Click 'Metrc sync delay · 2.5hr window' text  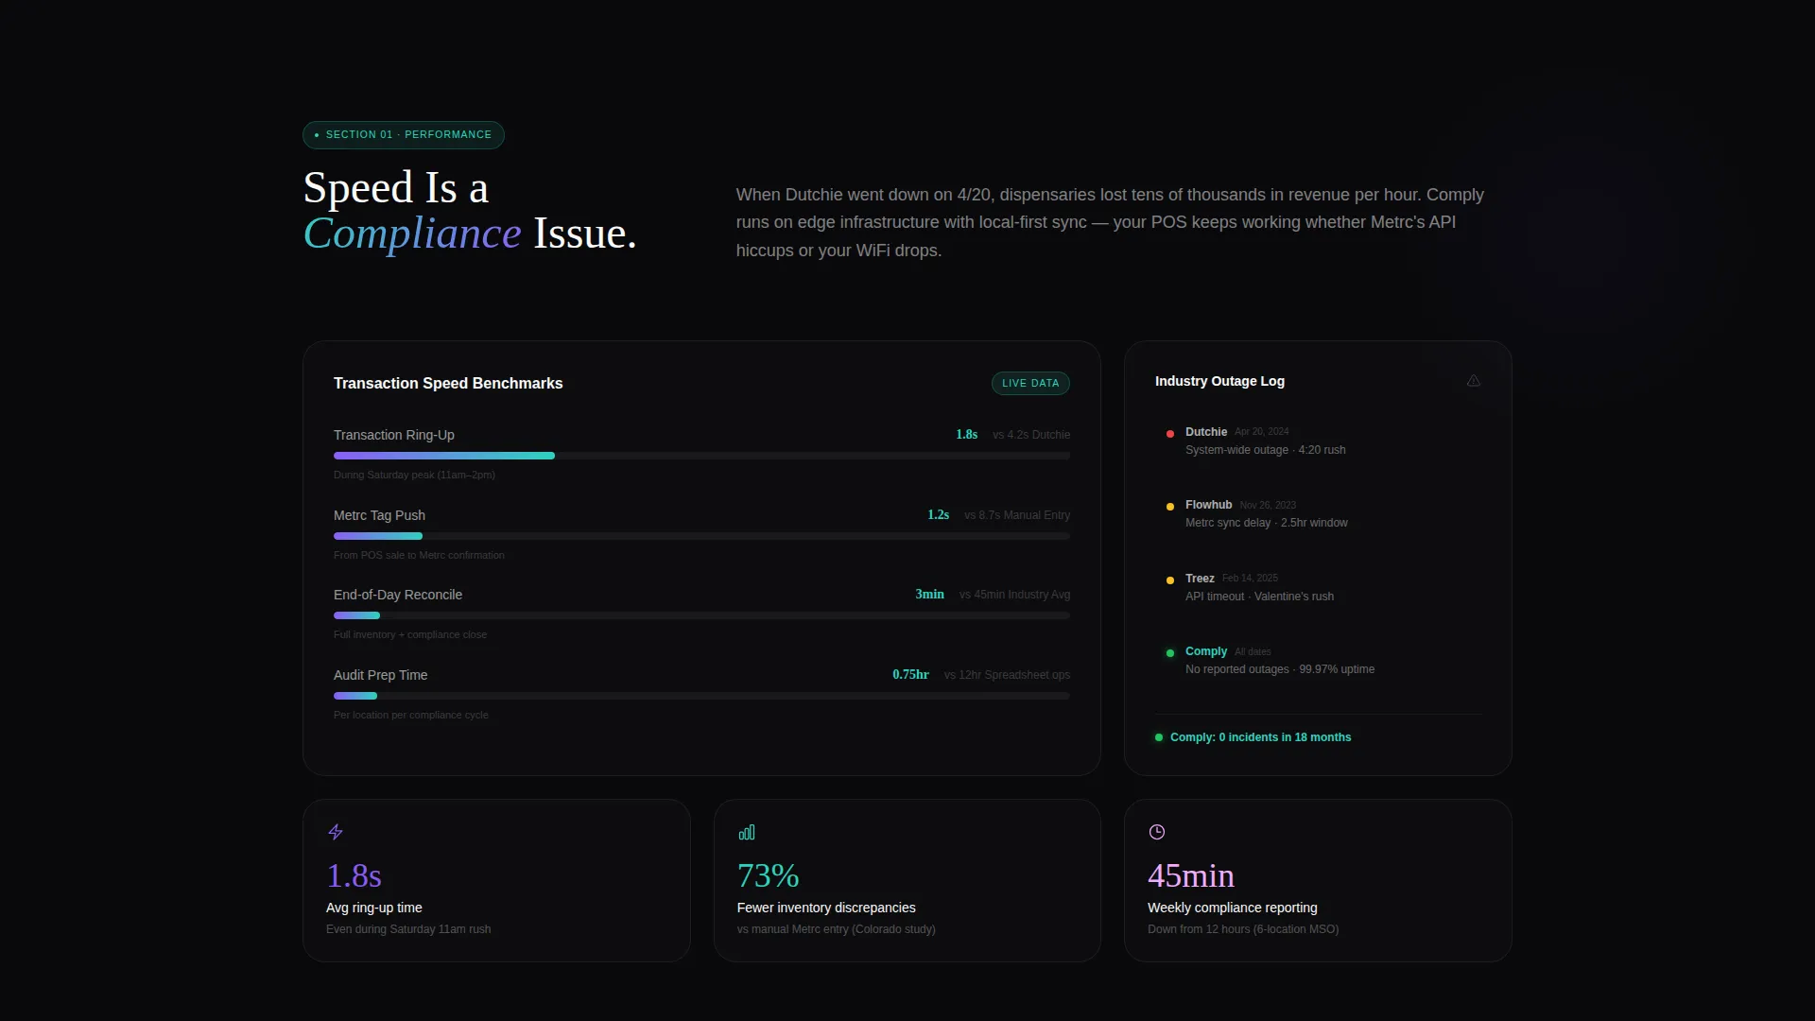(1267, 523)
